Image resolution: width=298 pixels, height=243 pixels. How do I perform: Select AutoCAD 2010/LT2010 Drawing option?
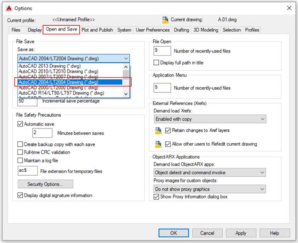pyautogui.click(x=70, y=71)
